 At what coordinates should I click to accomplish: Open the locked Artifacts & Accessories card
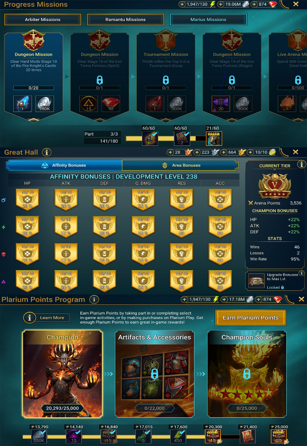(x=155, y=374)
